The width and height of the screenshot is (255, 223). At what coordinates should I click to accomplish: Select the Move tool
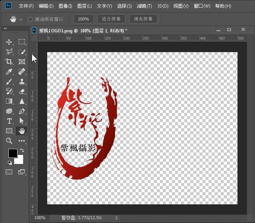[9, 42]
